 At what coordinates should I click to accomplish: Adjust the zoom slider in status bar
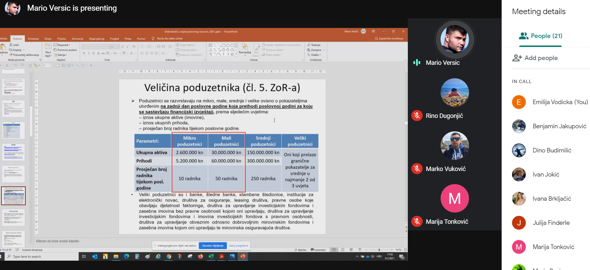click(379, 250)
